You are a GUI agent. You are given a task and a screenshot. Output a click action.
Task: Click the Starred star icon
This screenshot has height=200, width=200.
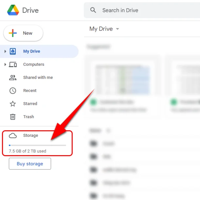pos(13,104)
